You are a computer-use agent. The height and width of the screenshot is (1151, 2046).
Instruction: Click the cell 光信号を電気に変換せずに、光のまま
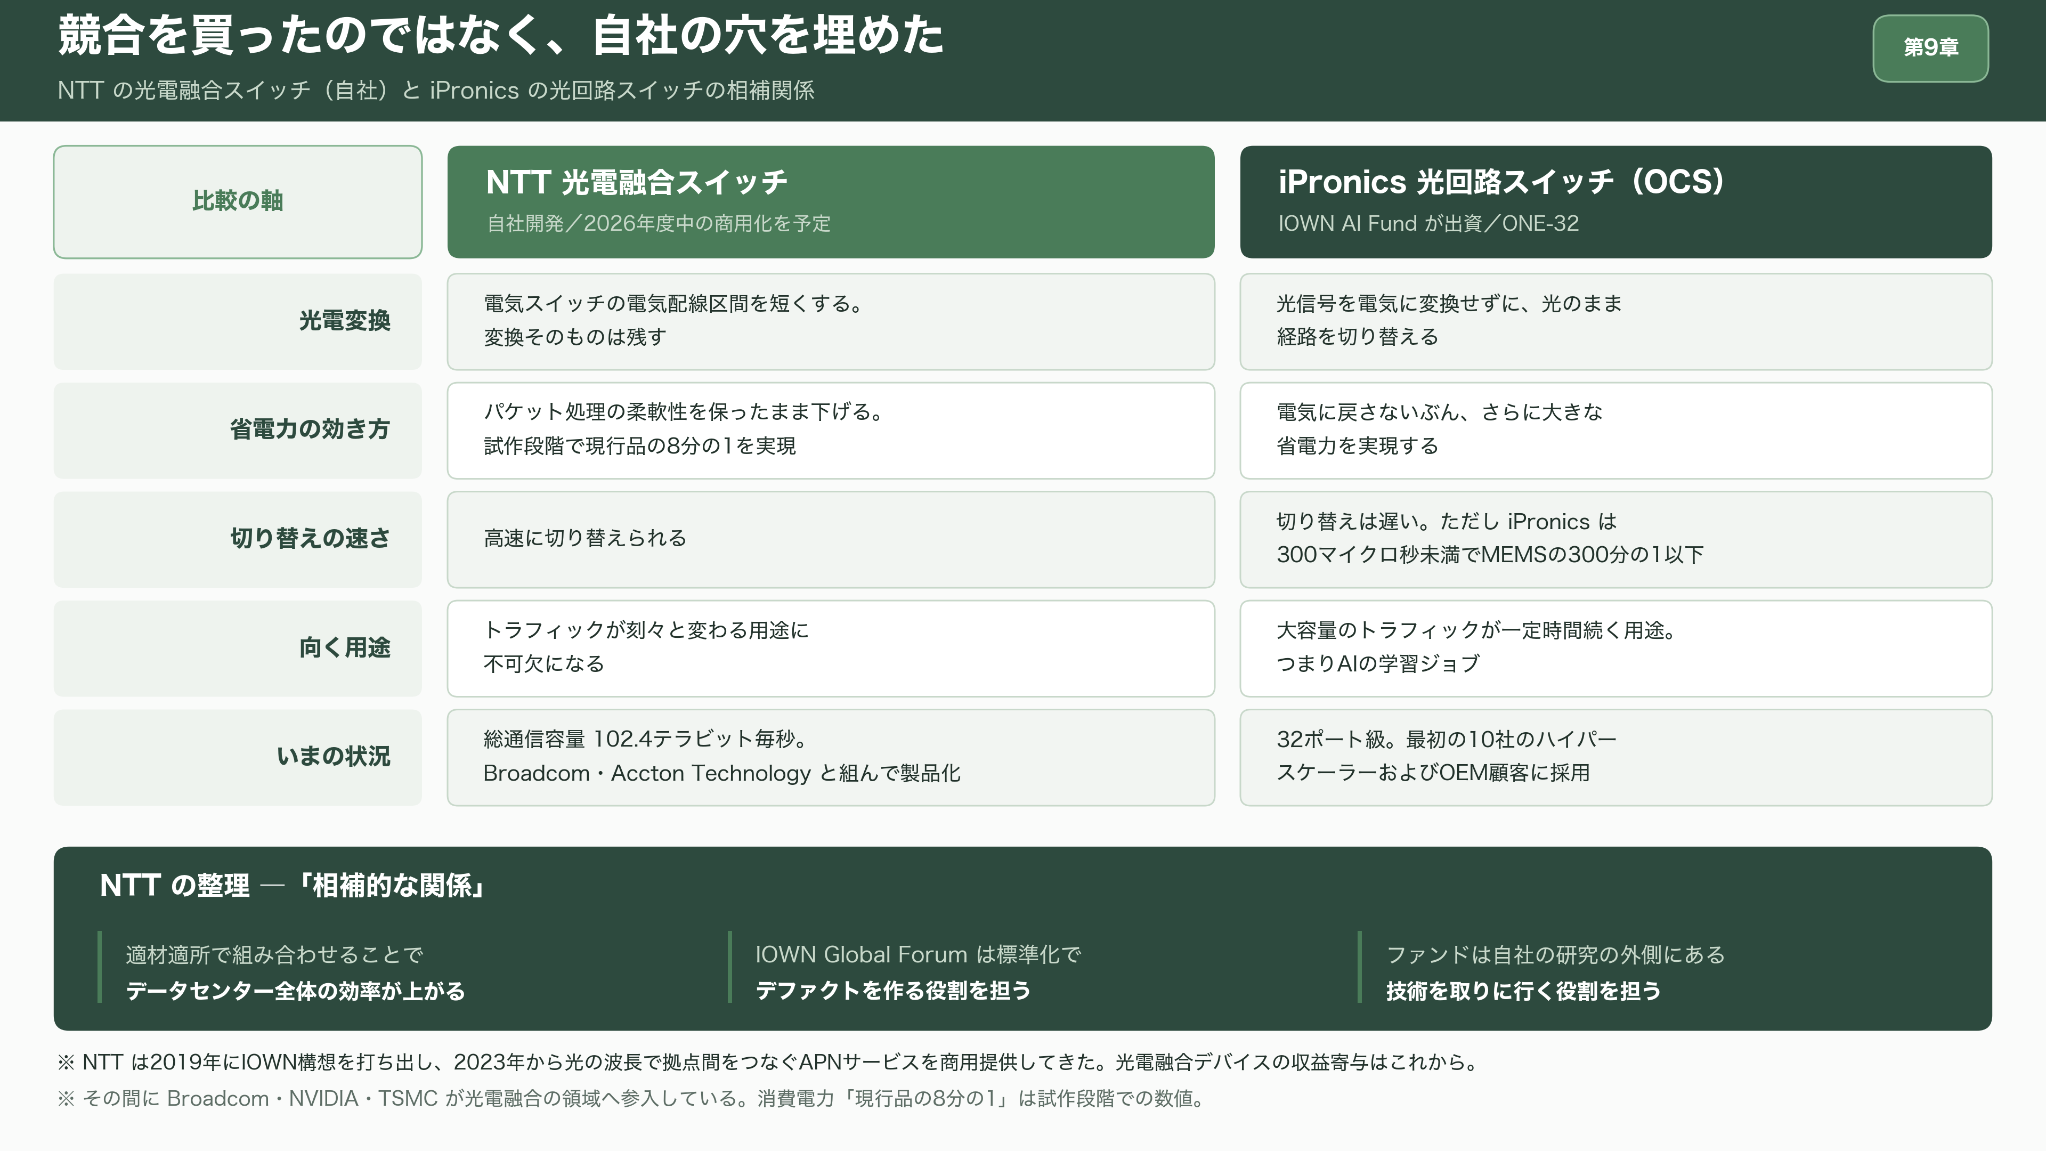(1615, 321)
